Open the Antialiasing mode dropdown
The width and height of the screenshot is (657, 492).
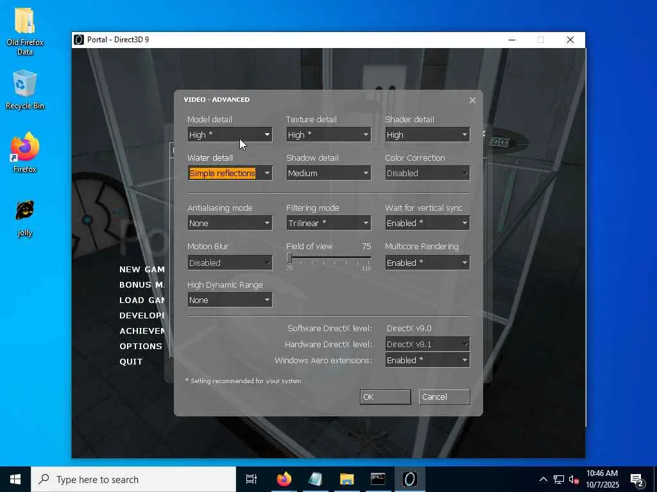(x=230, y=223)
